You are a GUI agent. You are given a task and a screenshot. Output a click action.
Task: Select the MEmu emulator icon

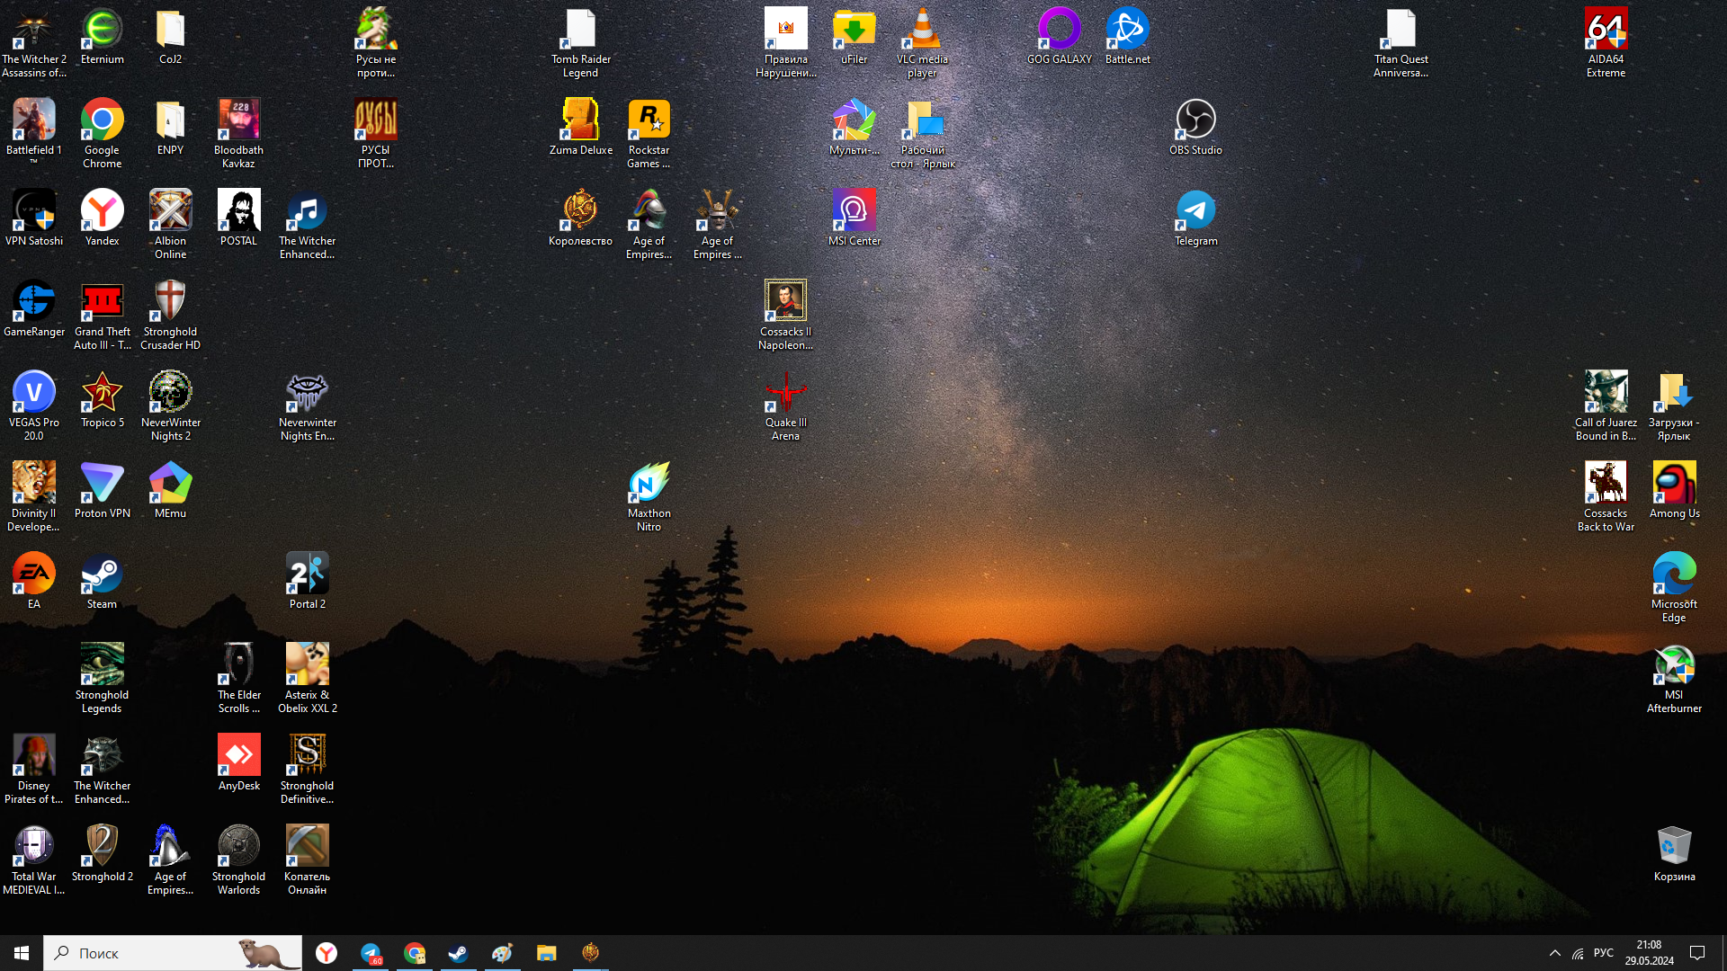coord(171,483)
